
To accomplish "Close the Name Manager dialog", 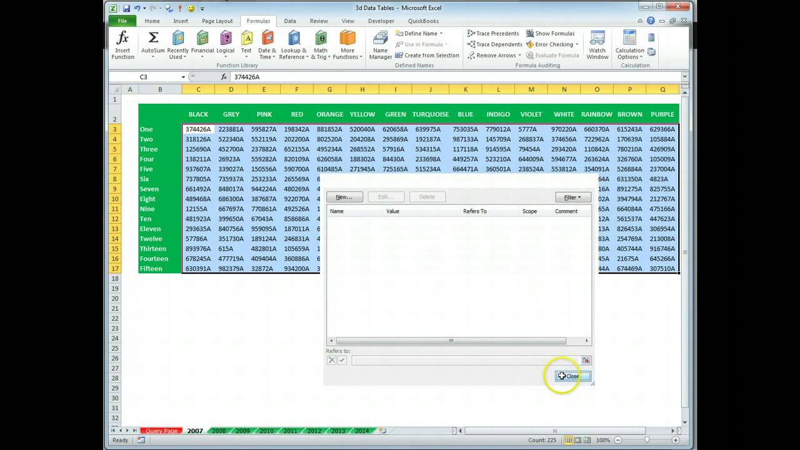I will [x=572, y=376].
